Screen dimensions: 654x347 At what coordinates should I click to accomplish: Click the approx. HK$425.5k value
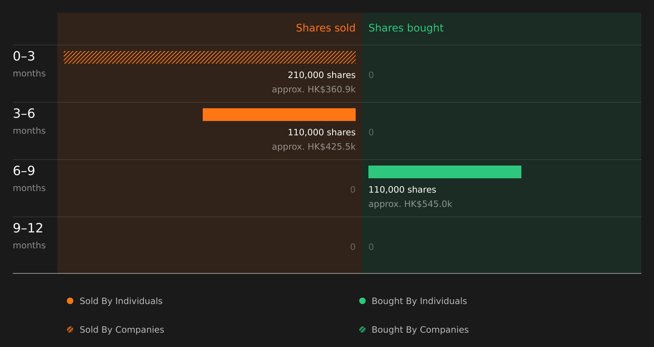[313, 146]
